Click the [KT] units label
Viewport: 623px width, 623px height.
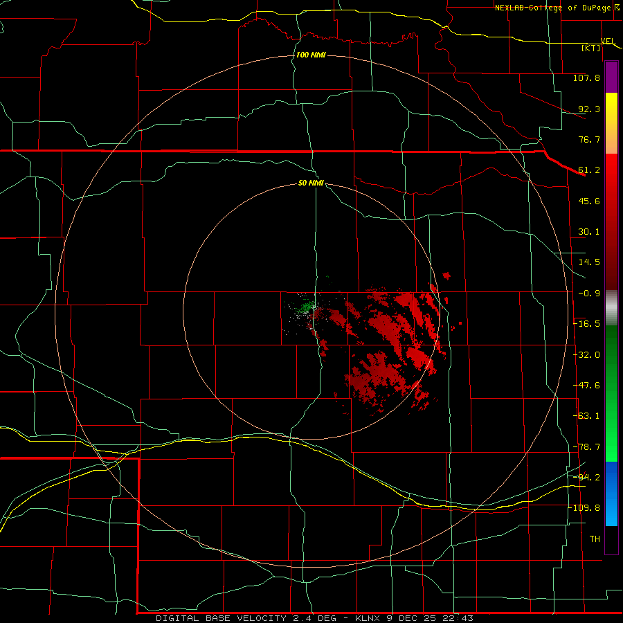[x=591, y=48]
